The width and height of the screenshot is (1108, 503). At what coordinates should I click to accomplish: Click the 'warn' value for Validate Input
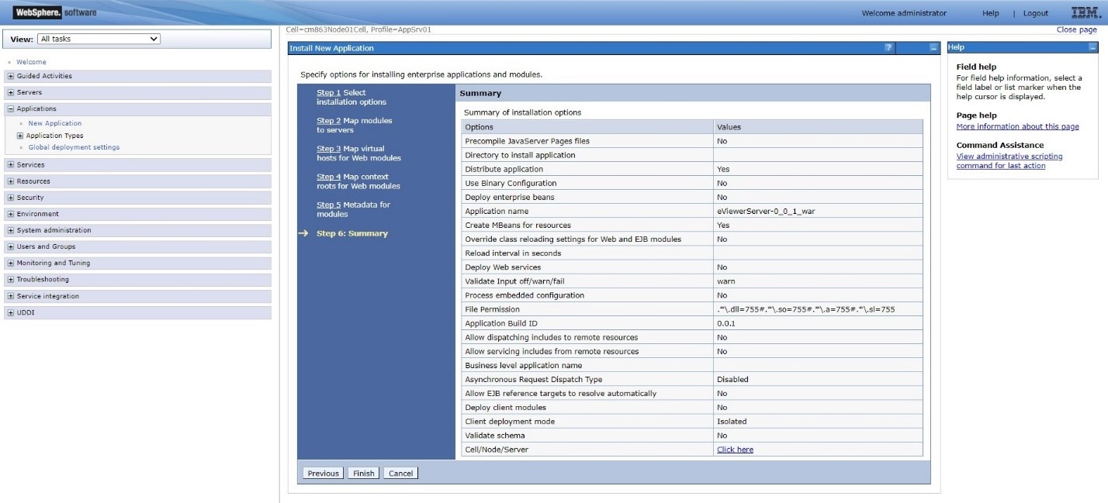point(725,281)
